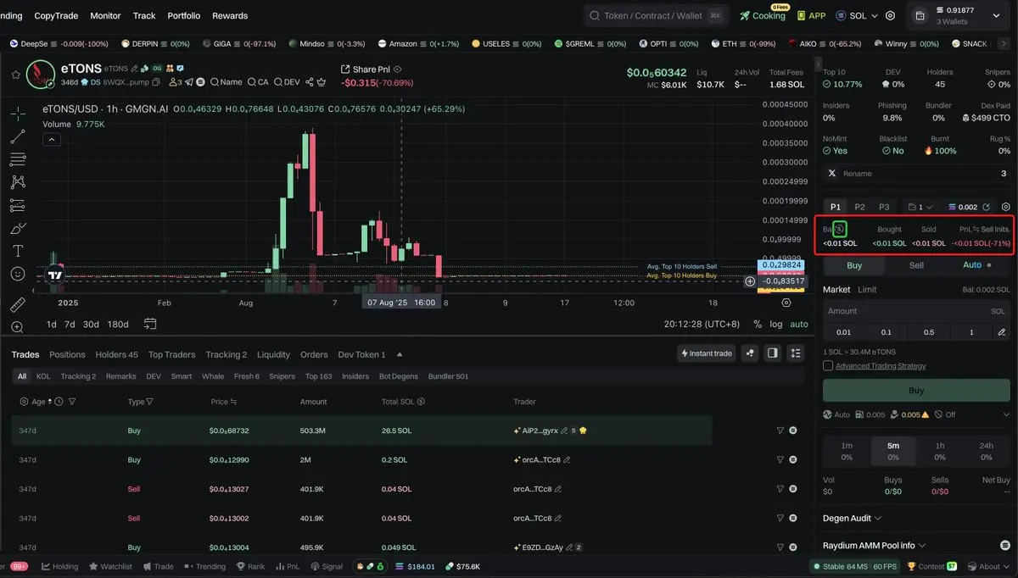Open the SOL chain dropdown
The width and height of the screenshot is (1018, 578).
(x=856, y=15)
